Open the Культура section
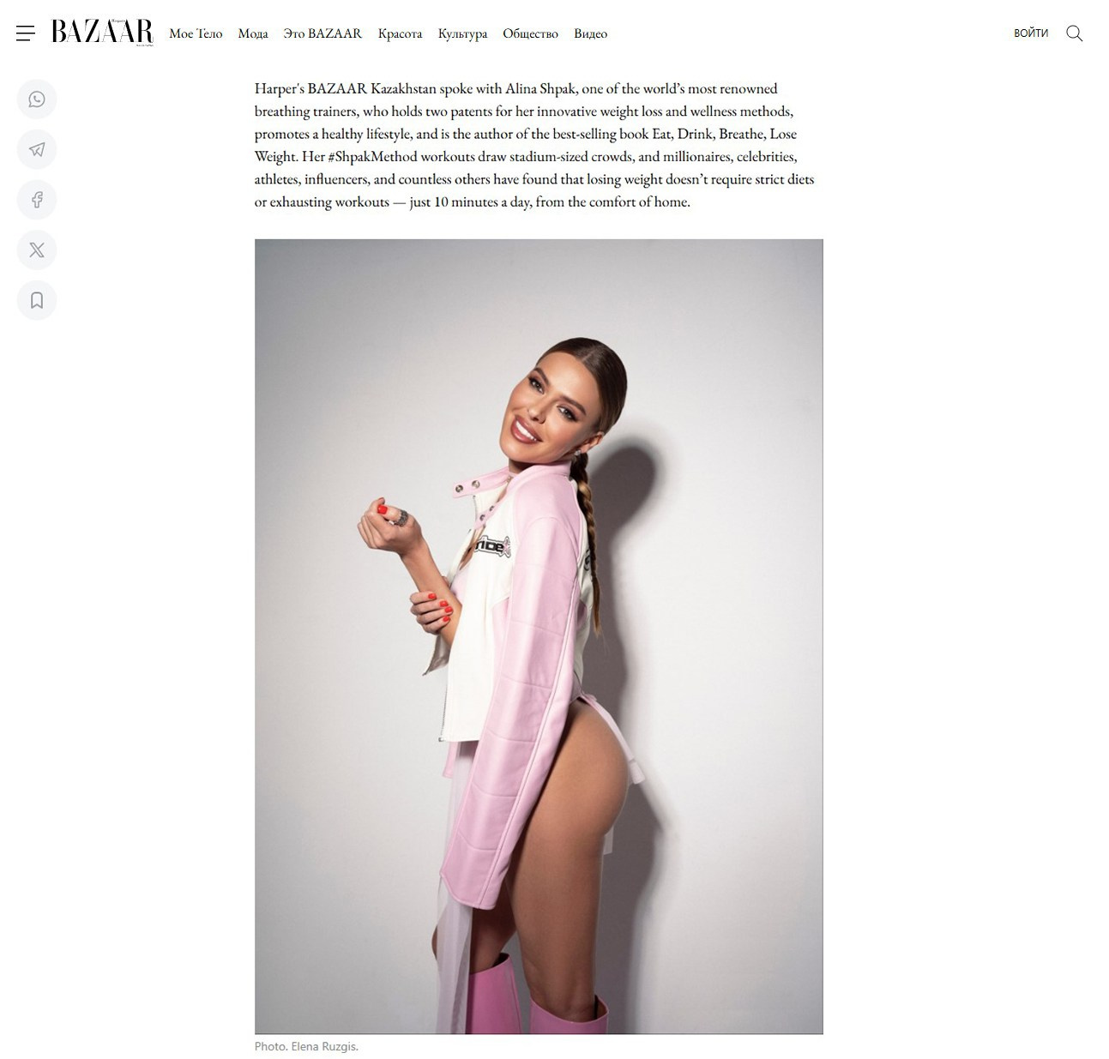 click(x=462, y=33)
